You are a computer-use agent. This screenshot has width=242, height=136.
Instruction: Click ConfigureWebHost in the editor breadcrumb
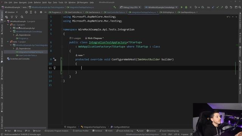pyautogui.click(x=121, y=127)
